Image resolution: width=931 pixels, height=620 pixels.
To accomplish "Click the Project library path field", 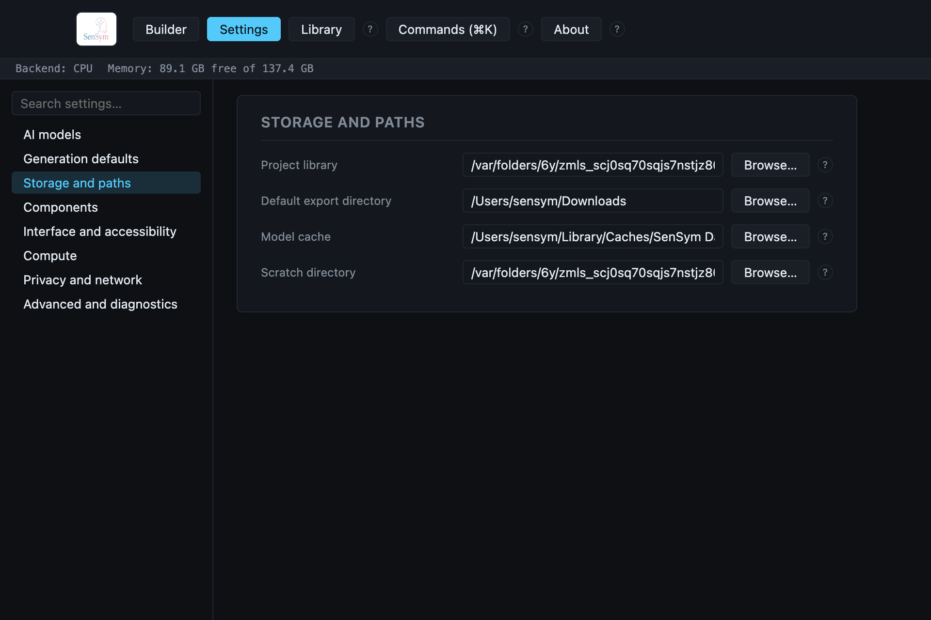I will pos(593,165).
